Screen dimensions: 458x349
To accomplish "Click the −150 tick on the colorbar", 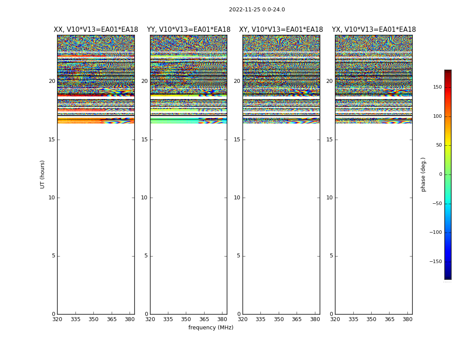I will pos(435,261).
